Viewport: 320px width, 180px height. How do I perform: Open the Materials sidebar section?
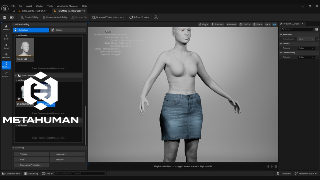click(6, 56)
